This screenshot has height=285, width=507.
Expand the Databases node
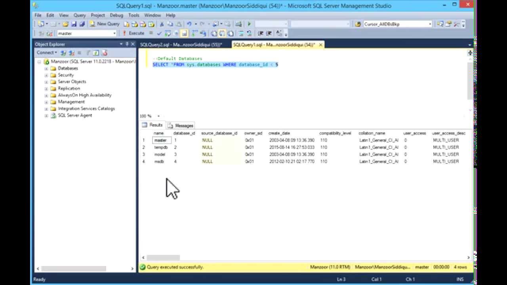46,68
